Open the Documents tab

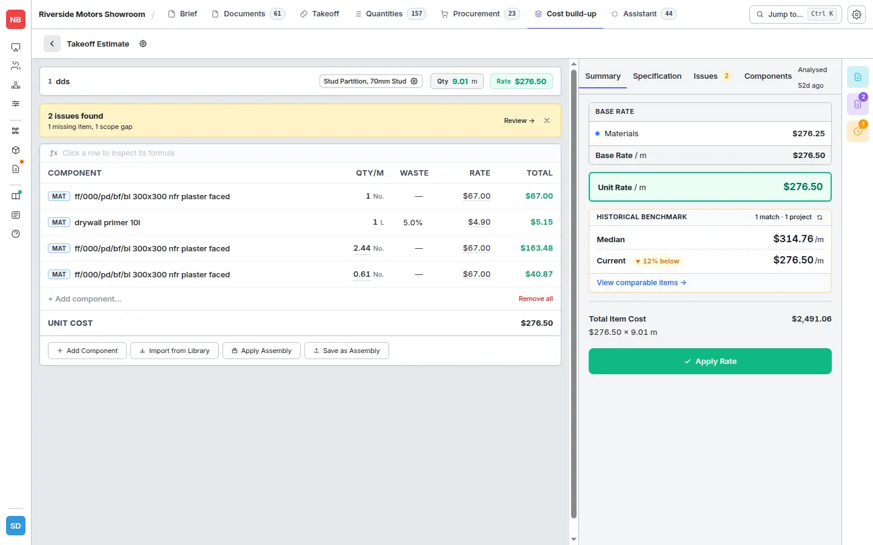pyautogui.click(x=249, y=14)
